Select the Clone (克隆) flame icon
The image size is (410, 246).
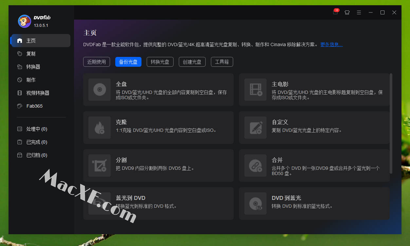(x=100, y=127)
